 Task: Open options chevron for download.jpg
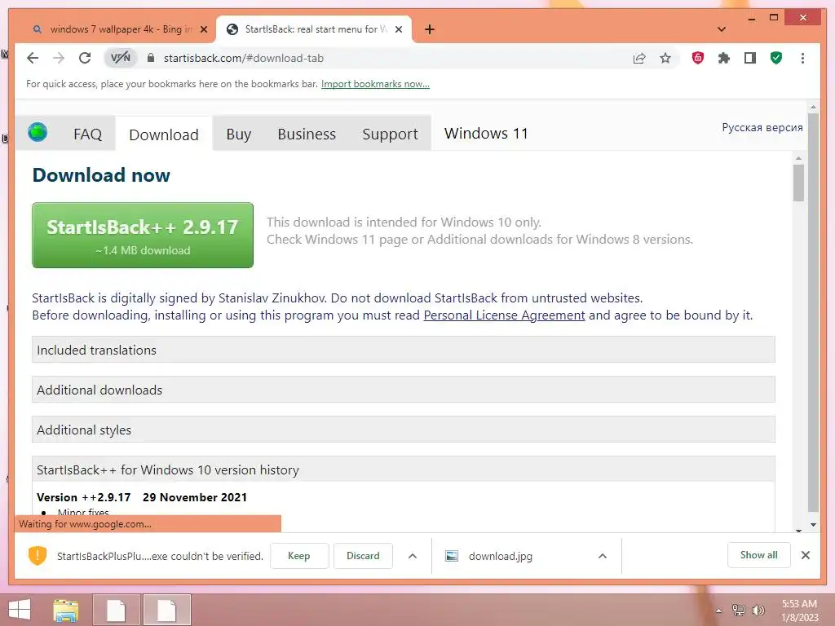(603, 556)
